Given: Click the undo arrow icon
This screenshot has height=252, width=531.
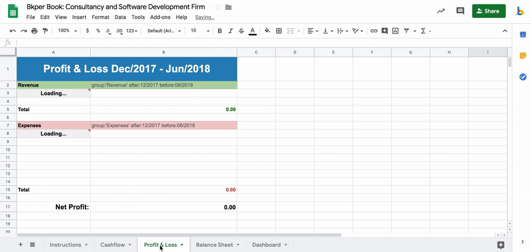Looking at the screenshot, I should [13, 31].
